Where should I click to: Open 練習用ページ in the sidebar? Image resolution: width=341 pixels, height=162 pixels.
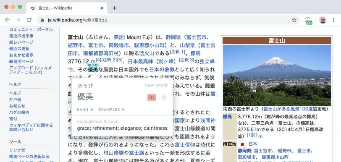click(21, 62)
